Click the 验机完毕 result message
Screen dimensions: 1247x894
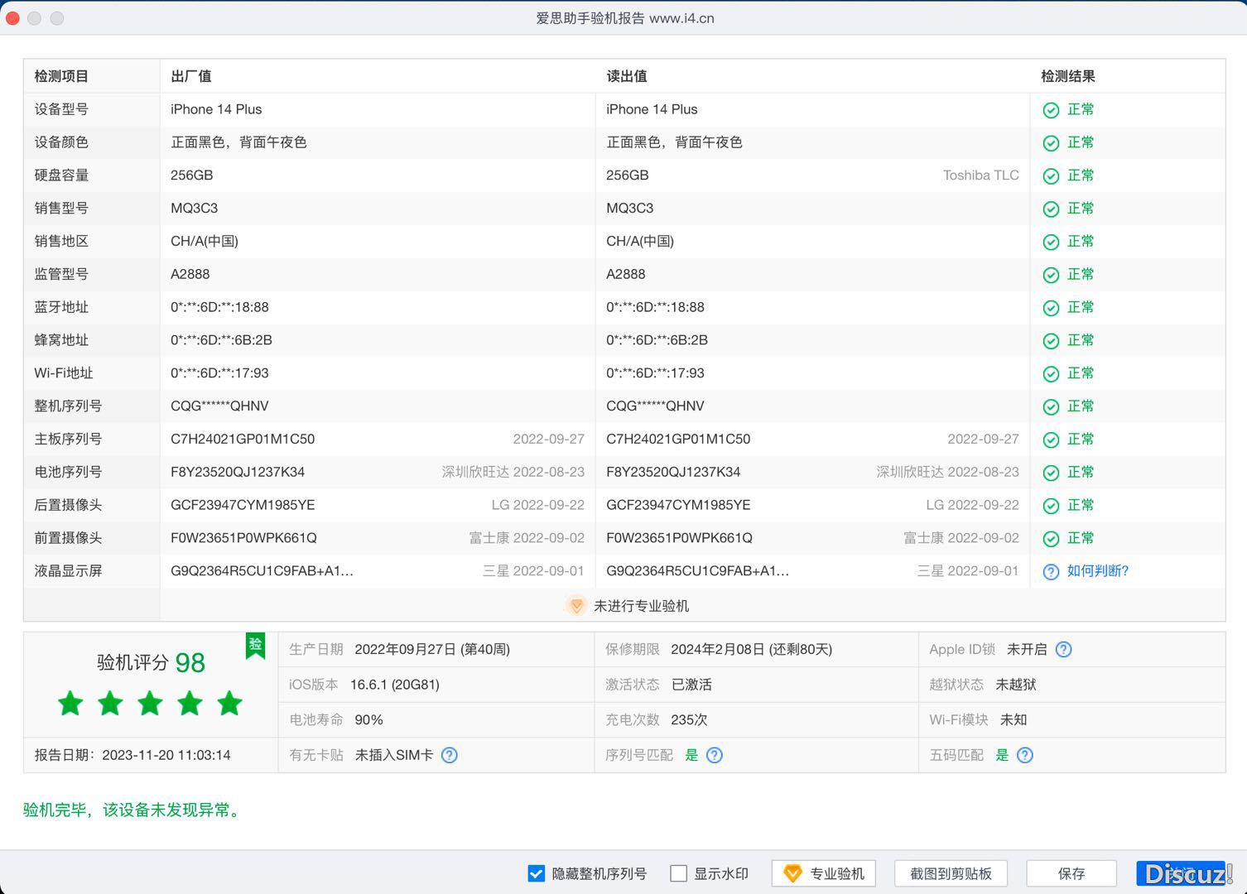[132, 810]
